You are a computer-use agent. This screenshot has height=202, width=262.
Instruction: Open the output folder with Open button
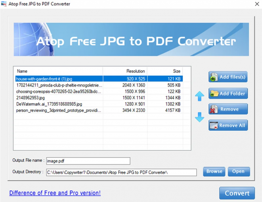[x=238, y=171]
